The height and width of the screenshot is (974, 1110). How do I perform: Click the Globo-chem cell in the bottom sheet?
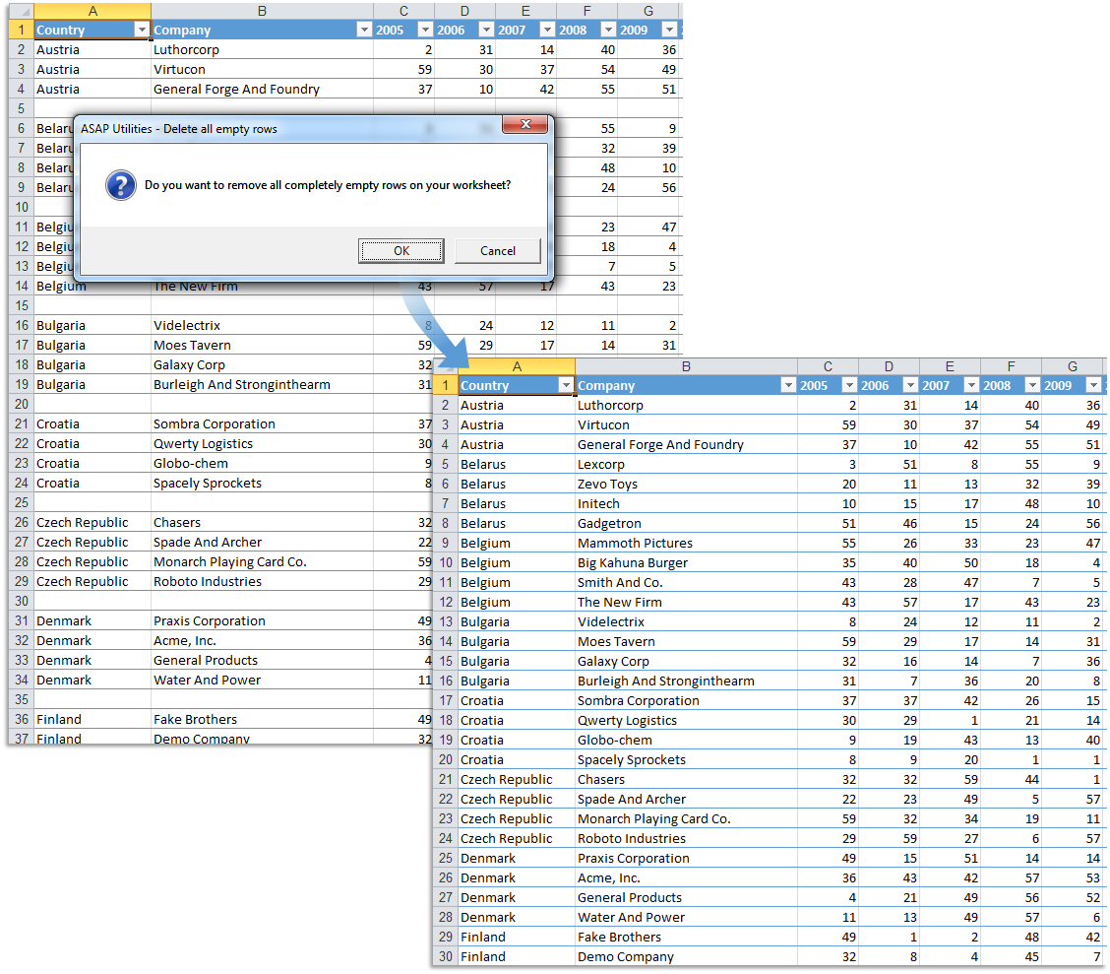click(686, 740)
